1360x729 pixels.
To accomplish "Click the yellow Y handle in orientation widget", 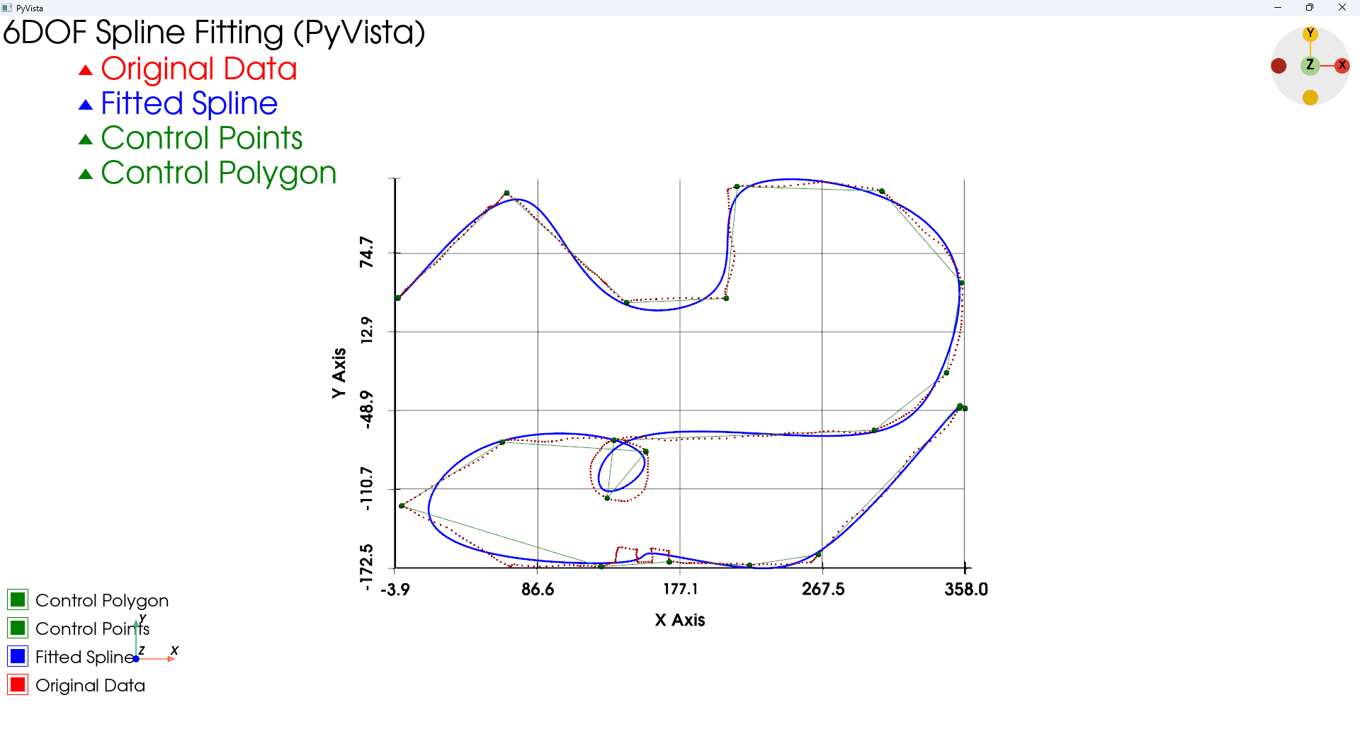I will coord(1310,33).
